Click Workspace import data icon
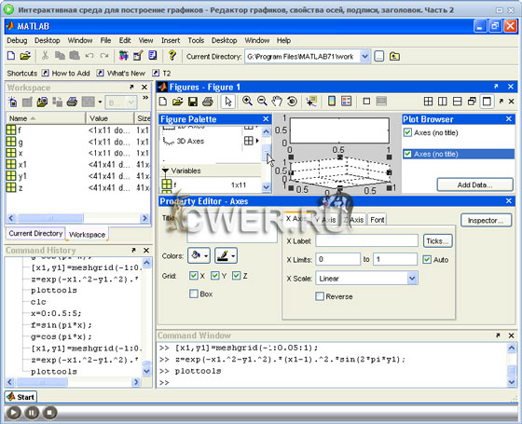The height and width of the screenshot is (424, 522). coord(42,102)
